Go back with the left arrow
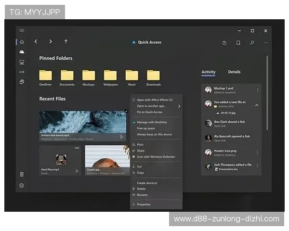 (36, 42)
